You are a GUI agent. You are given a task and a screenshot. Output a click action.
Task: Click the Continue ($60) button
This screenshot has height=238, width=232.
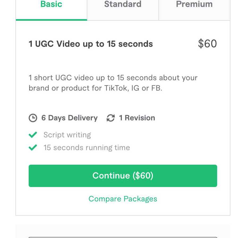123,176
